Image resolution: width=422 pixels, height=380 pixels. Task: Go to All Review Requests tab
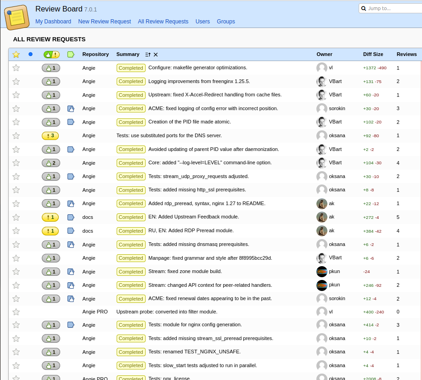pyautogui.click(x=163, y=22)
